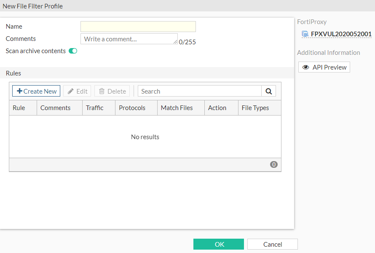Click the Delete trash can icon
This screenshot has width=375, height=253.
tap(102, 91)
